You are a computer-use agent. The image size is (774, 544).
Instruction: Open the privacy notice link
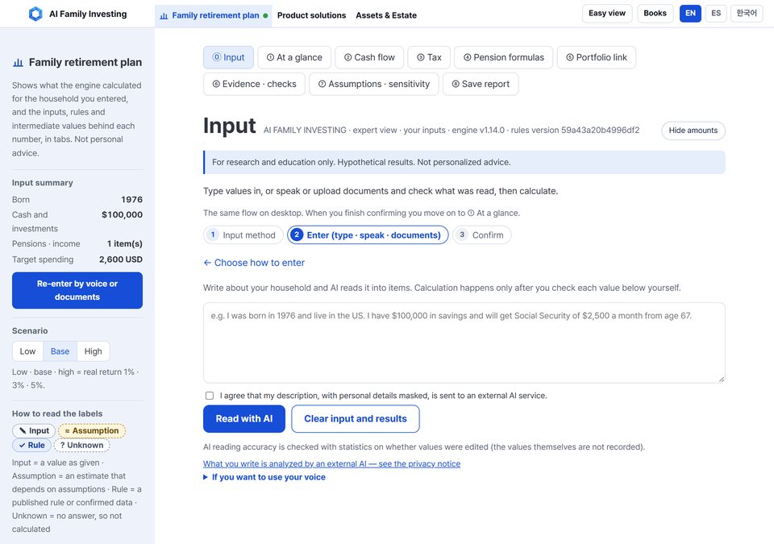click(331, 463)
